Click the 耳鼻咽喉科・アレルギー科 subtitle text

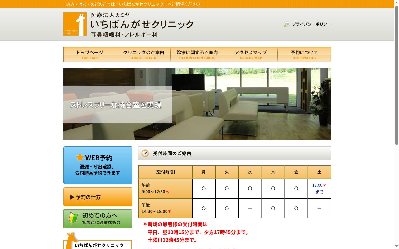(x=124, y=35)
